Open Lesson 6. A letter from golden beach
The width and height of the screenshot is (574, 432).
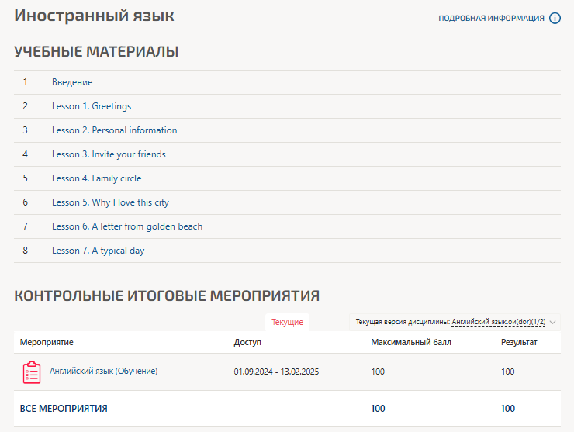127,226
